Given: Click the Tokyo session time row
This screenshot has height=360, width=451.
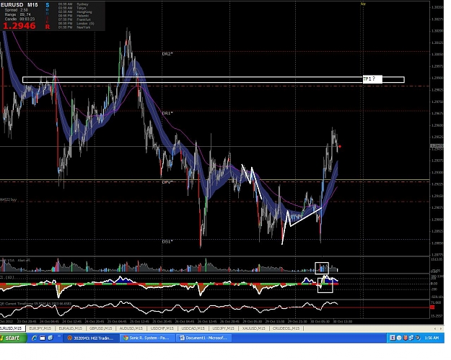Looking at the screenshot, I should click(x=74, y=8).
